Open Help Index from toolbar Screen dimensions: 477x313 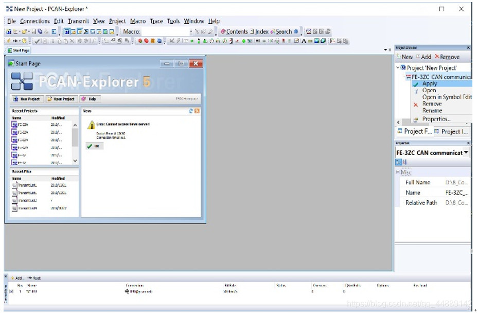coord(259,31)
